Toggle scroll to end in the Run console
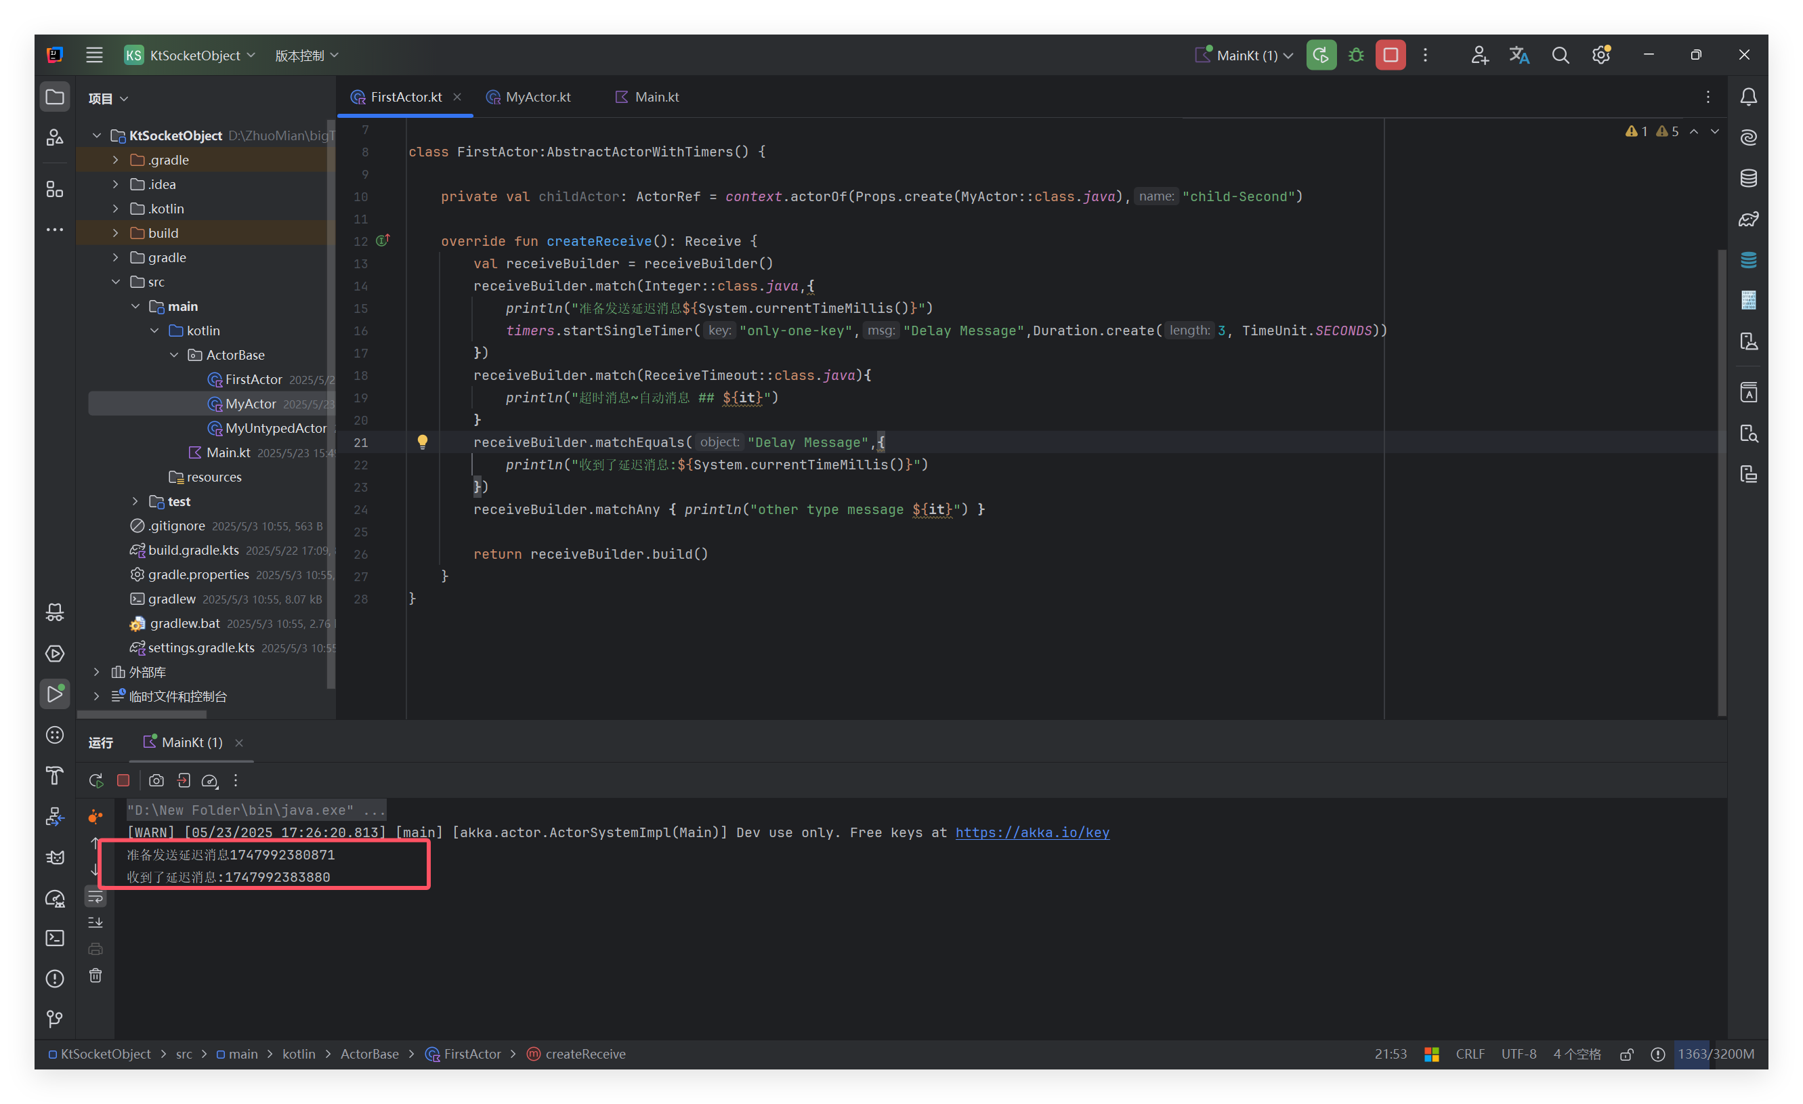The image size is (1803, 1104). point(95,922)
